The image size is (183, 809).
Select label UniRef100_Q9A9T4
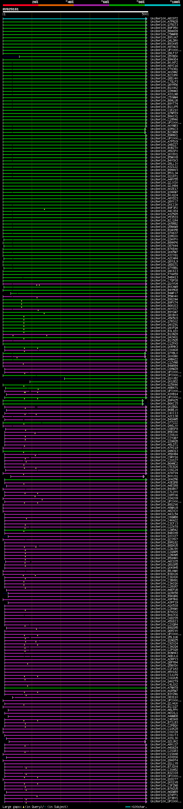pyautogui.click(x=164, y=760)
